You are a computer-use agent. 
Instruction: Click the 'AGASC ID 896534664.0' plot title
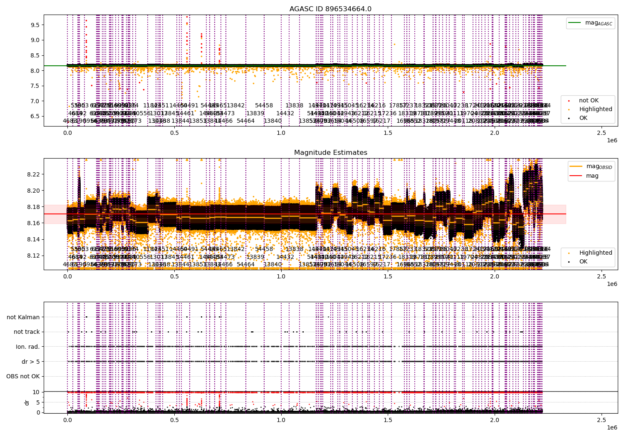coord(330,9)
